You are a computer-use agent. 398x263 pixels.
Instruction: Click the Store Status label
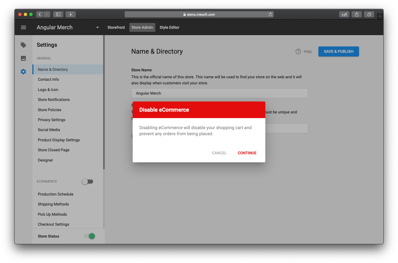[x=48, y=236]
